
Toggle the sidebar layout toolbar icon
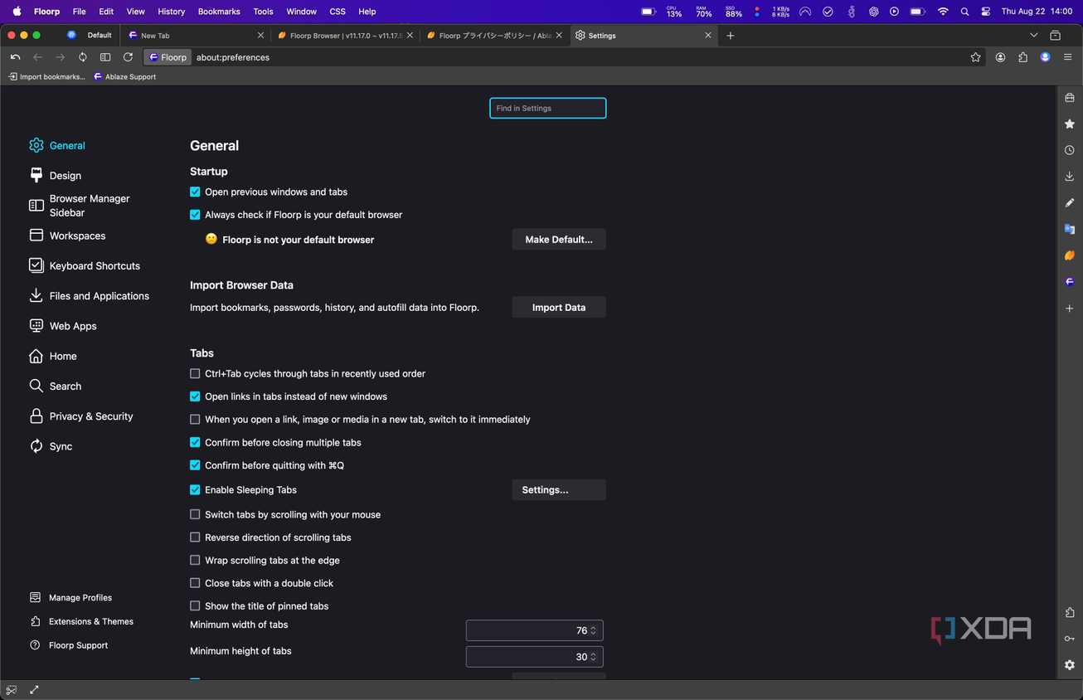click(x=105, y=57)
